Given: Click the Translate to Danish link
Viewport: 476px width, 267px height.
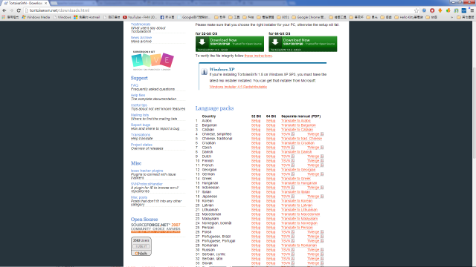Looking at the screenshot, I should pos(296,152).
